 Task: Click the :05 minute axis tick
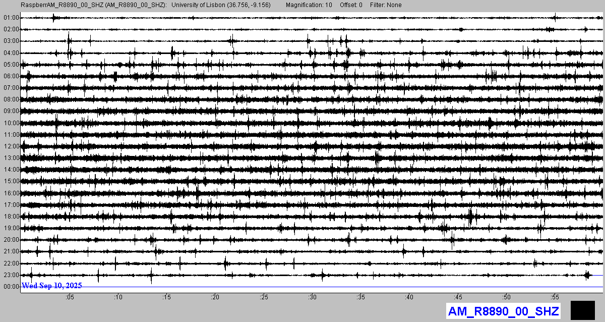(70, 297)
